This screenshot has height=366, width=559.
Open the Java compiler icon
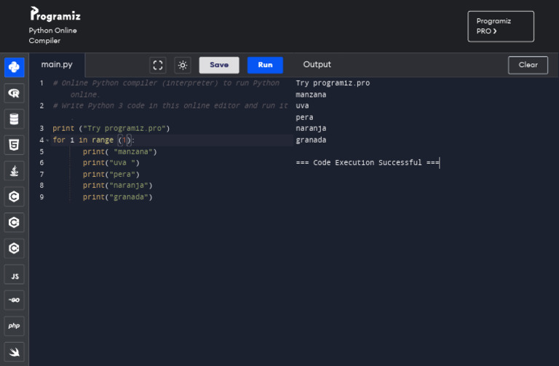[15, 171]
